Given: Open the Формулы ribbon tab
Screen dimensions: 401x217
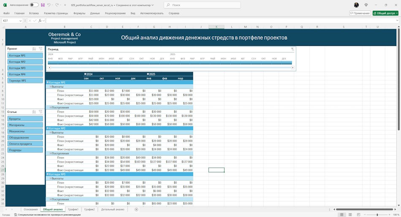Looking at the screenshot, I should 79,13.
